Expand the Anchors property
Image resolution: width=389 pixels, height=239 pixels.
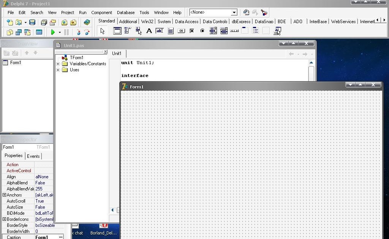pyautogui.click(x=4, y=195)
